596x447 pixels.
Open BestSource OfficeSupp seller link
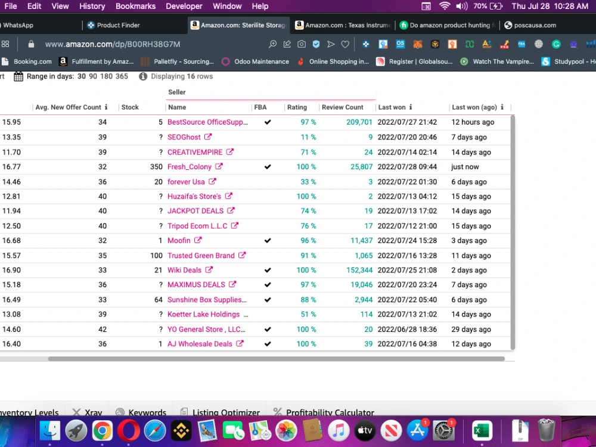coord(207,122)
